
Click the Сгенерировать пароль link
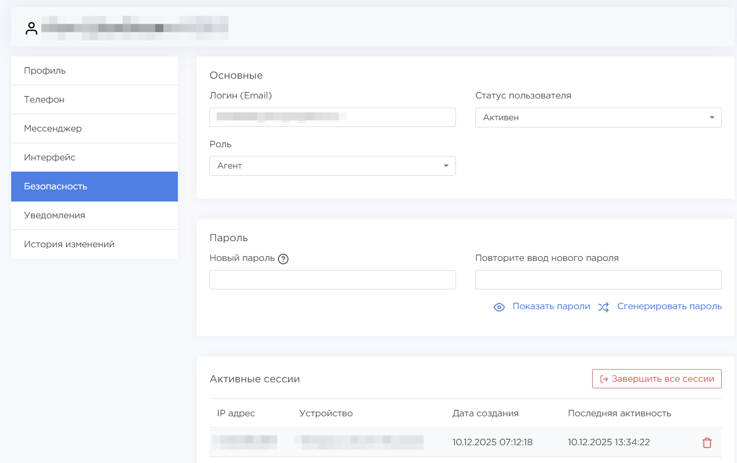point(669,306)
